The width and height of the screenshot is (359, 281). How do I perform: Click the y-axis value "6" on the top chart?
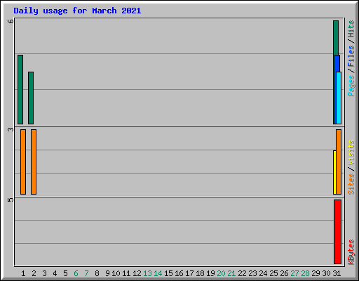pos(11,21)
